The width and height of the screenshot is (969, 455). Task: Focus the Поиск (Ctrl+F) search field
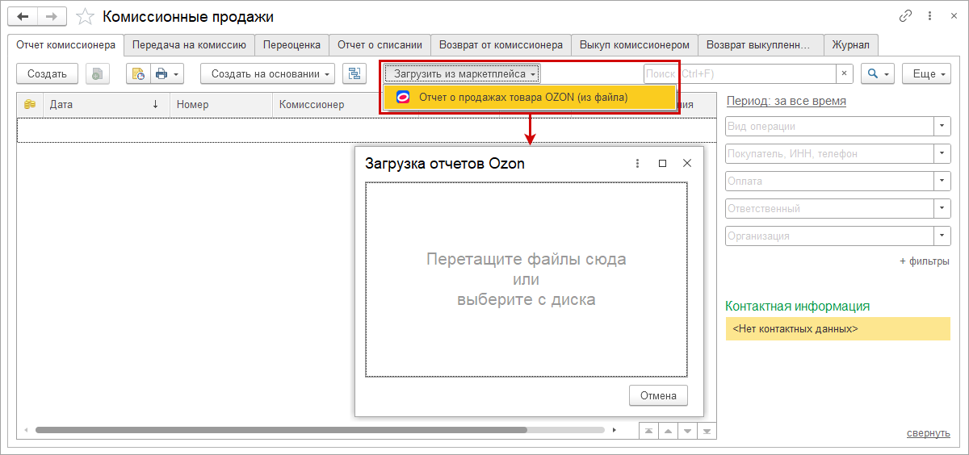click(x=739, y=73)
